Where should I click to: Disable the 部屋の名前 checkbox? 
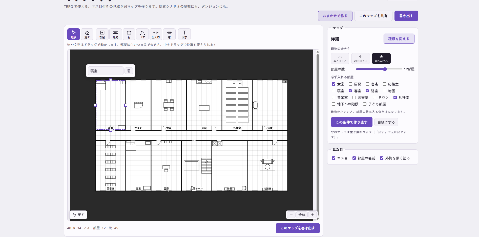pos(354,158)
